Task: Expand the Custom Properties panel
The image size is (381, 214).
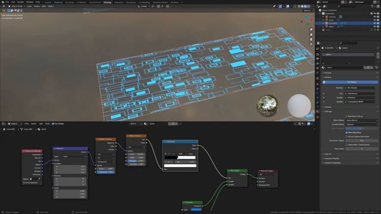Action: click(332, 163)
